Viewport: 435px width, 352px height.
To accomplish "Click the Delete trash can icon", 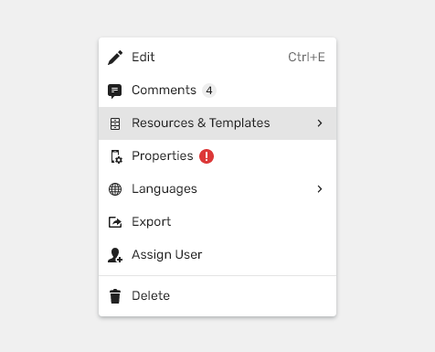I will (115, 296).
